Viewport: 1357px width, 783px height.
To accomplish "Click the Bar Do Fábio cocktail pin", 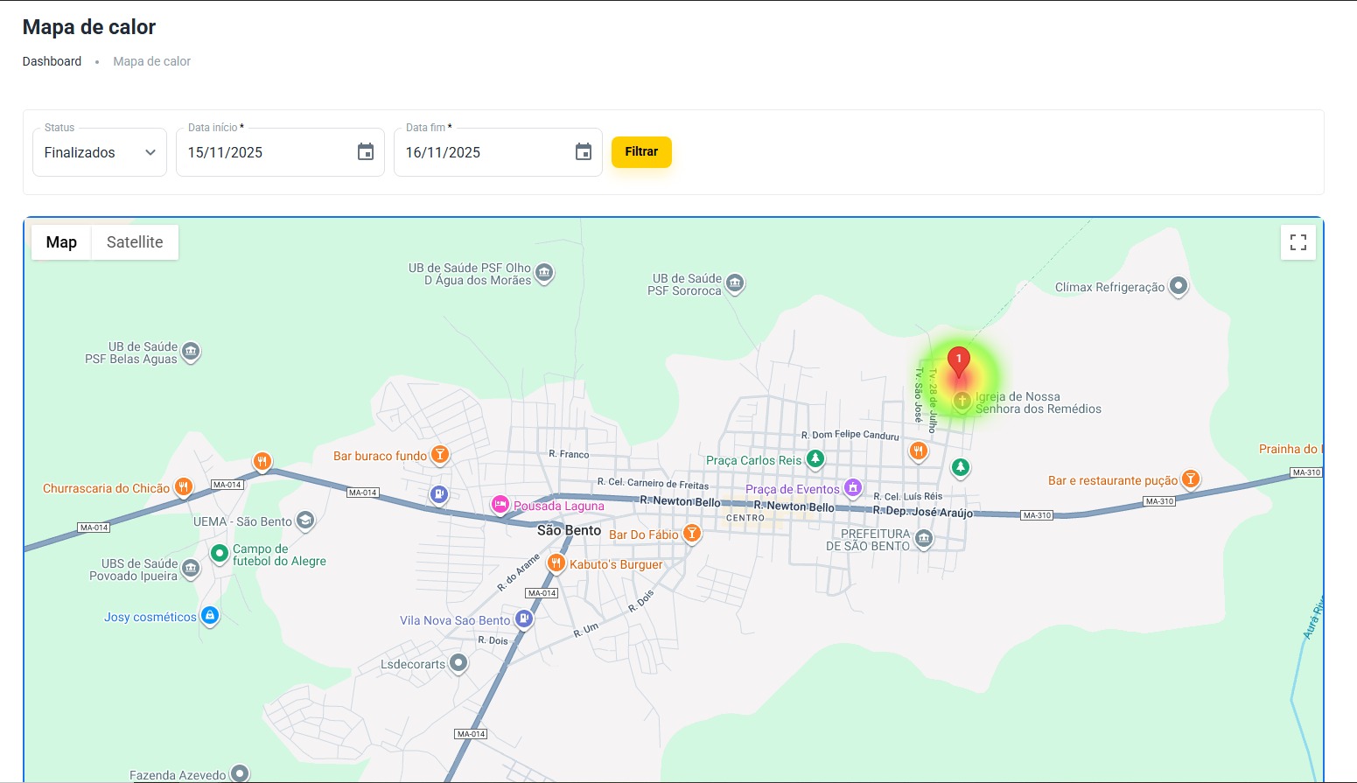I will [691, 534].
